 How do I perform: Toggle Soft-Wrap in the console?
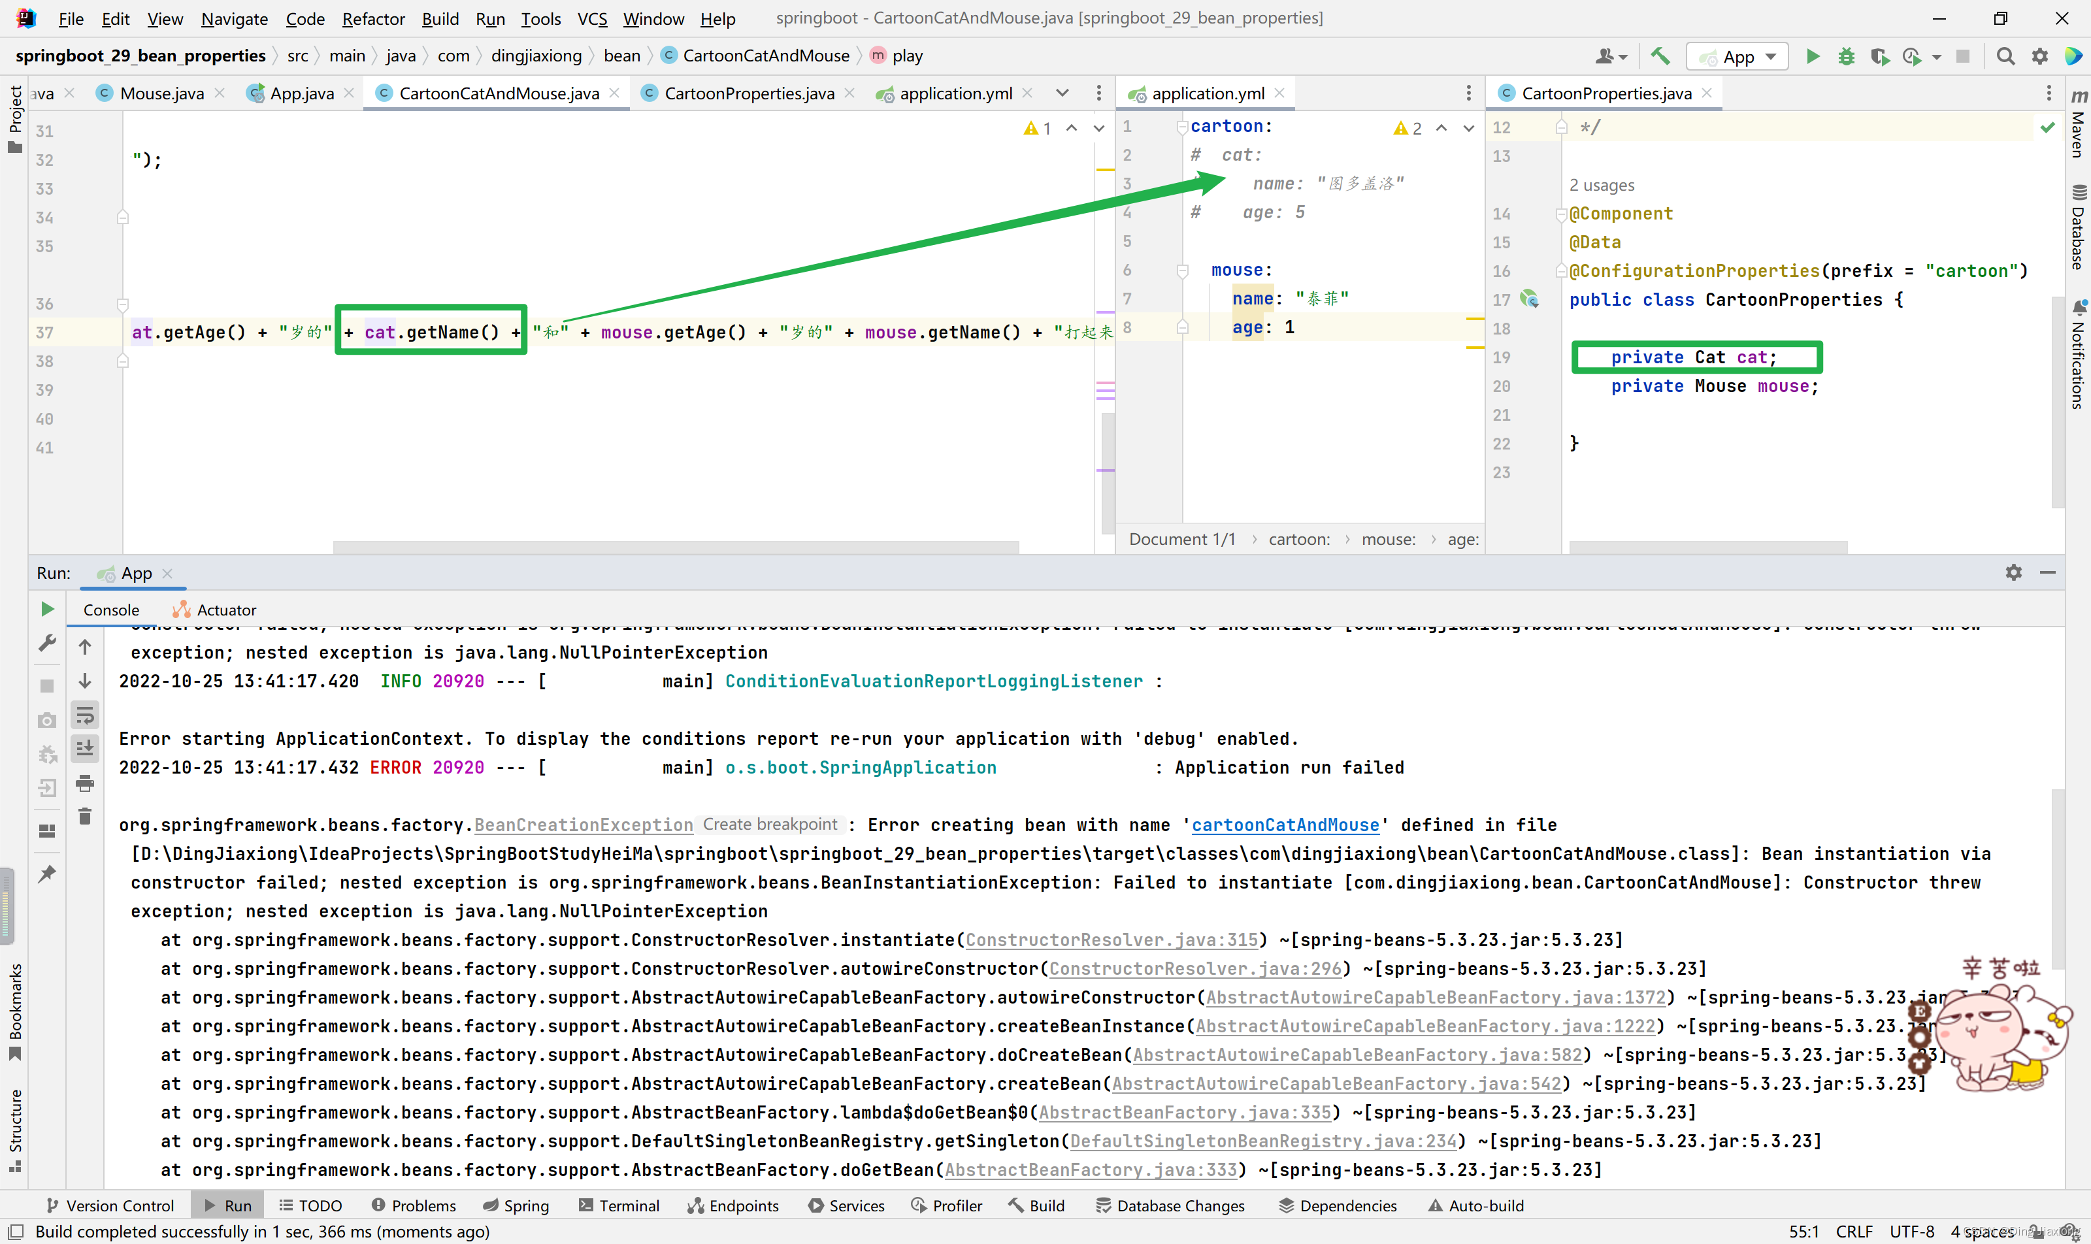pos(85,715)
